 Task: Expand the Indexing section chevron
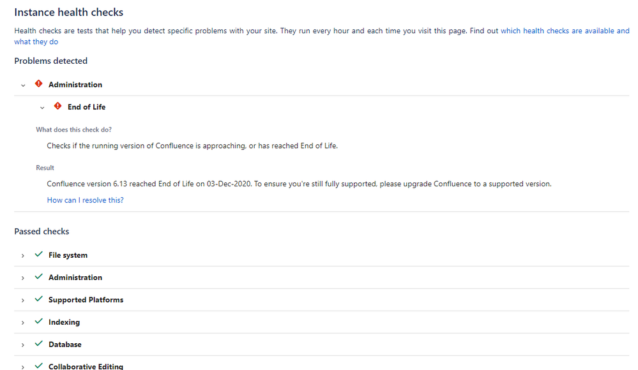click(x=23, y=323)
